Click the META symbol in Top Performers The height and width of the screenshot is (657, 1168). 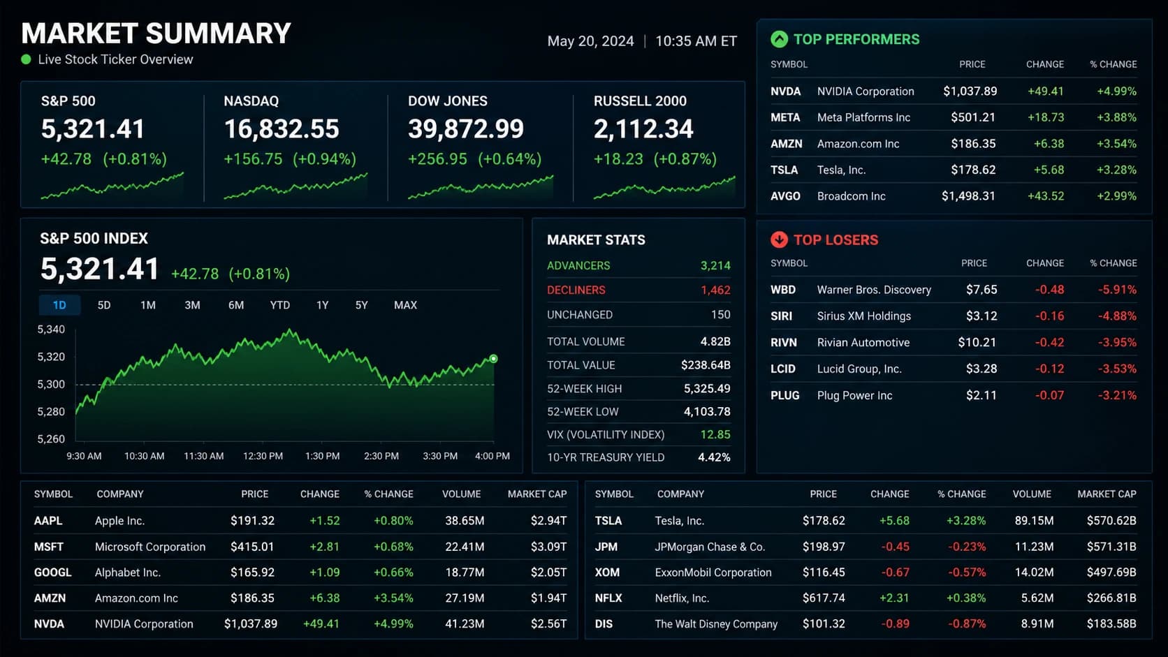click(785, 117)
